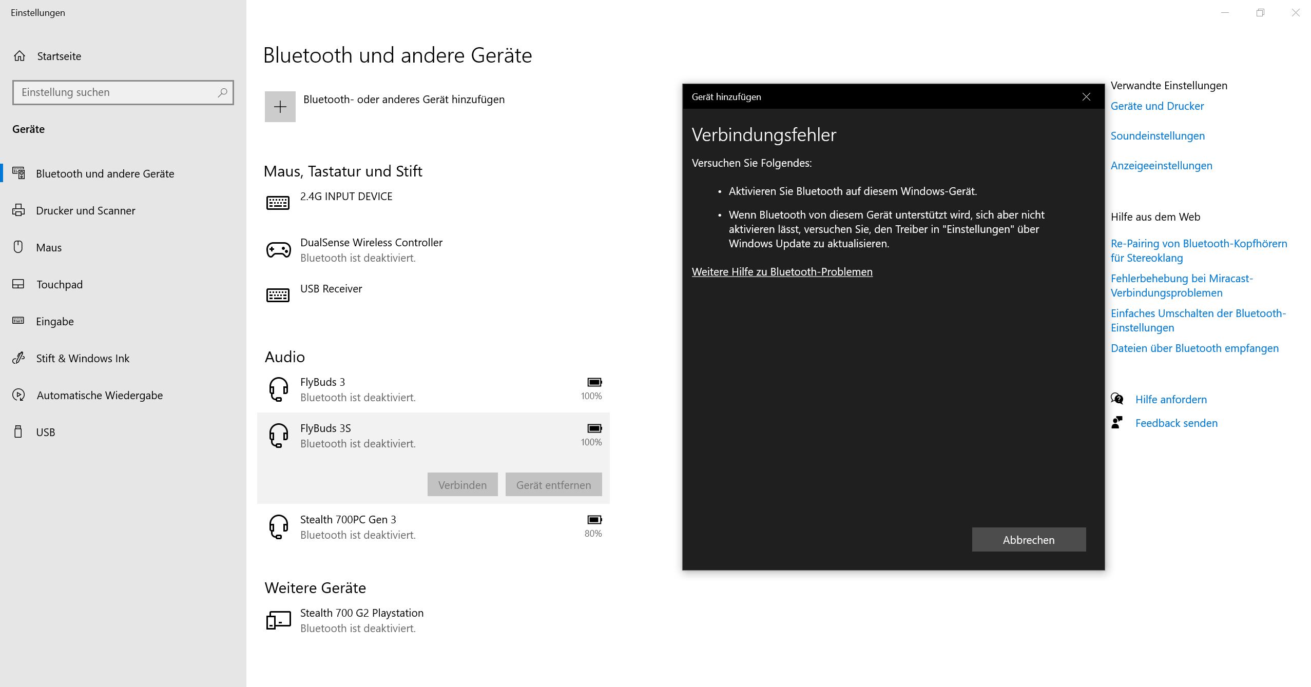Click the Stealth 700 G2 Playstation device icon
This screenshot has width=1311, height=687.
click(x=278, y=620)
